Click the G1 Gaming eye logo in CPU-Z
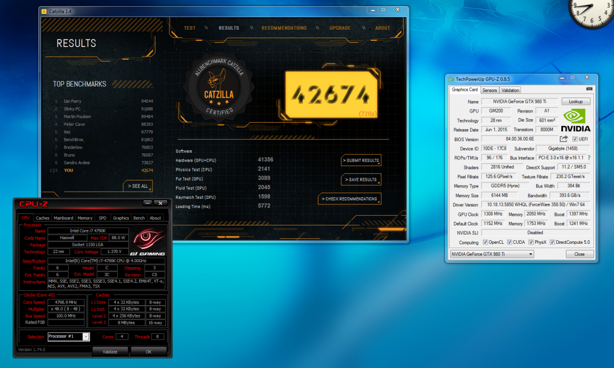Screen dimensions: 614x368 147,242
